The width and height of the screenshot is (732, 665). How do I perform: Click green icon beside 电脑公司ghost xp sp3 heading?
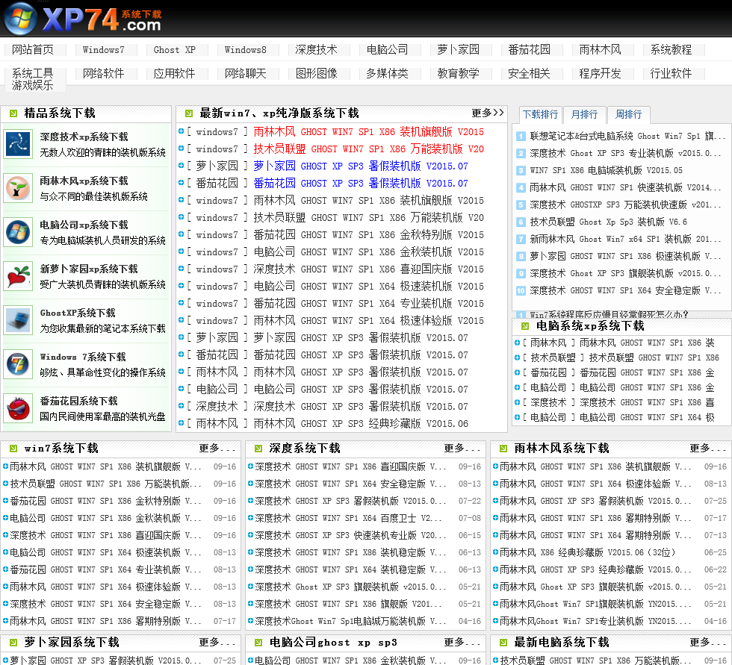click(258, 643)
